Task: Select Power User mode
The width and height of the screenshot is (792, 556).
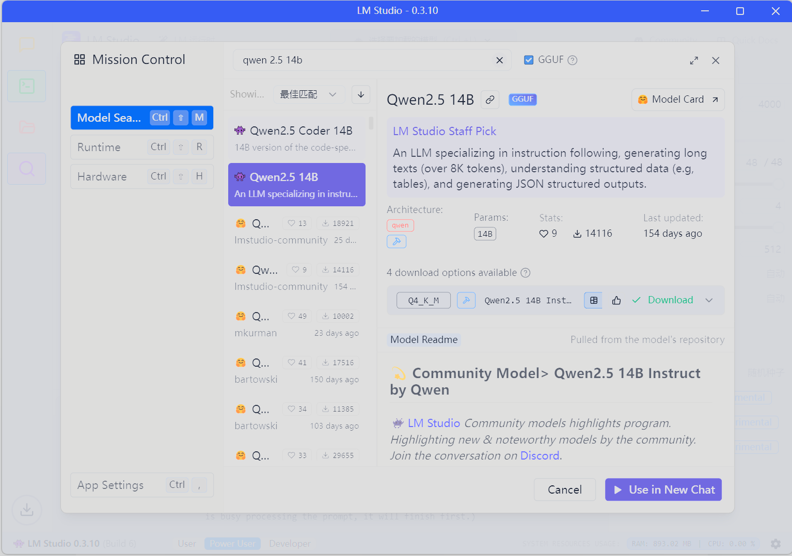Action: [232, 544]
